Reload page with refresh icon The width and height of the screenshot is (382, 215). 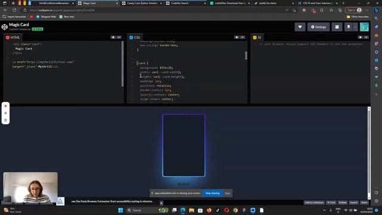coord(14,10)
